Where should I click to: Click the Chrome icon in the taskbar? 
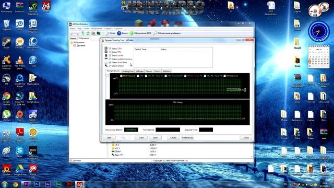[15, 184]
